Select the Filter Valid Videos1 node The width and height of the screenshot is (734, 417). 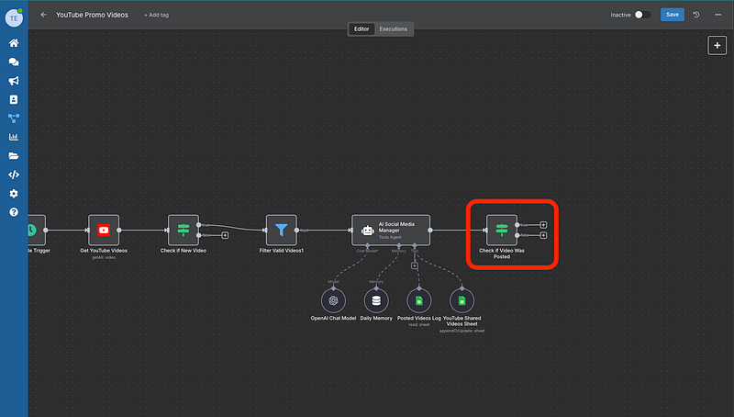pos(282,231)
